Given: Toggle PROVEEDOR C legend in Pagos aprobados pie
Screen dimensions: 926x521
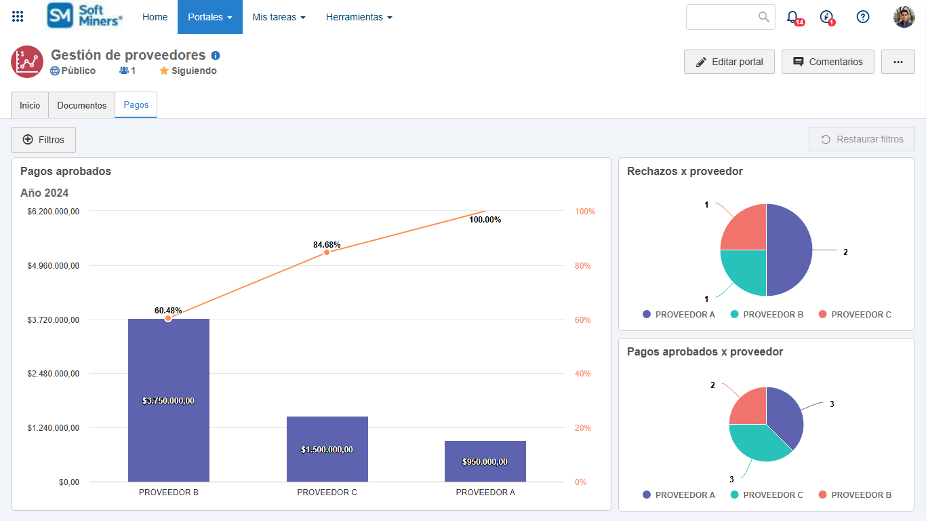Looking at the screenshot, I should point(766,495).
